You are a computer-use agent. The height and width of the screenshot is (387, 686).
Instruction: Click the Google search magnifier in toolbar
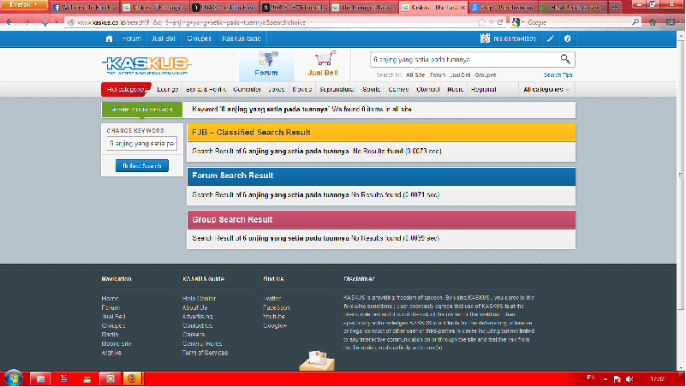pos(635,22)
